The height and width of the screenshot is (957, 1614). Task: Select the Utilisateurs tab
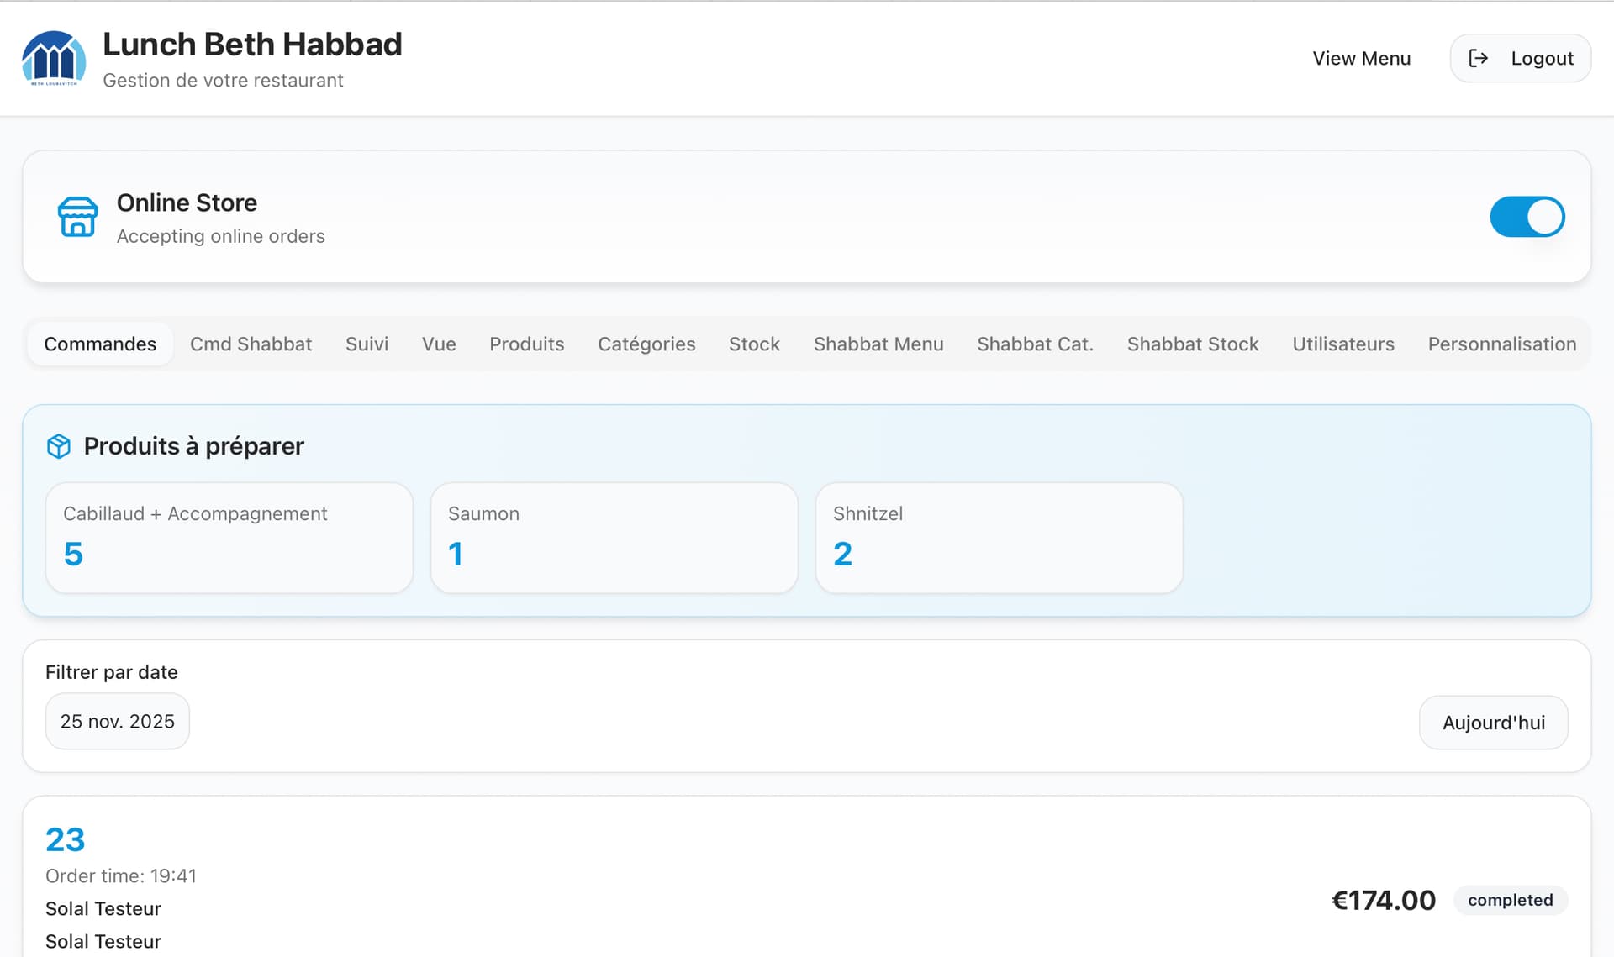pyautogui.click(x=1342, y=344)
